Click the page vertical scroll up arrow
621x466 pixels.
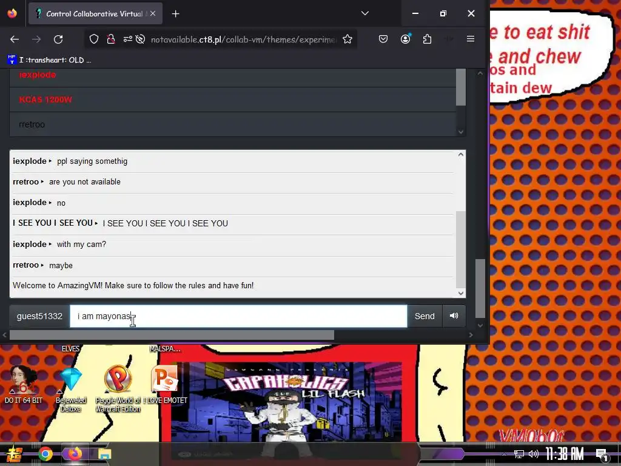coord(480,73)
